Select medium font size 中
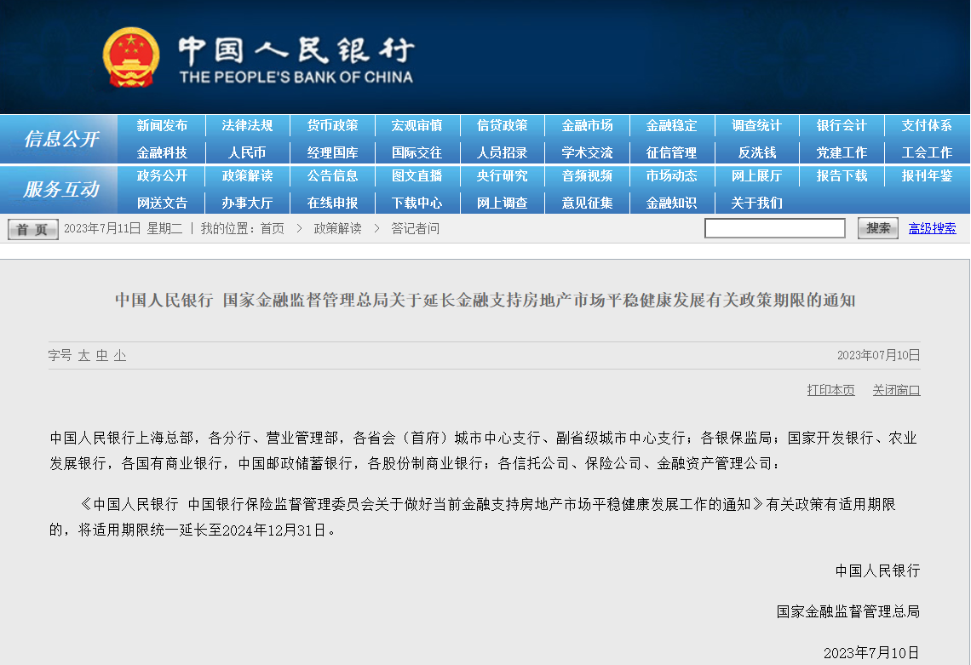971x665 pixels. pos(102,355)
